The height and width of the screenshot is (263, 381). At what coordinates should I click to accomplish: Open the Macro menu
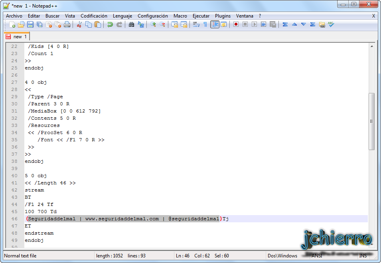point(180,16)
